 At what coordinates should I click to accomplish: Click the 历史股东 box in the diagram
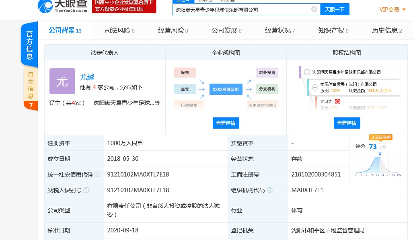tap(189, 105)
